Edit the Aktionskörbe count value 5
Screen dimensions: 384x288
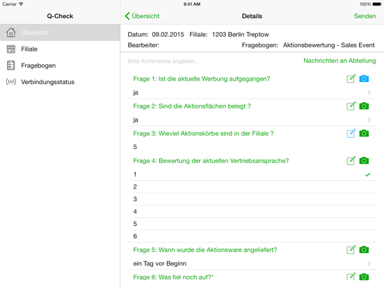point(135,147)
